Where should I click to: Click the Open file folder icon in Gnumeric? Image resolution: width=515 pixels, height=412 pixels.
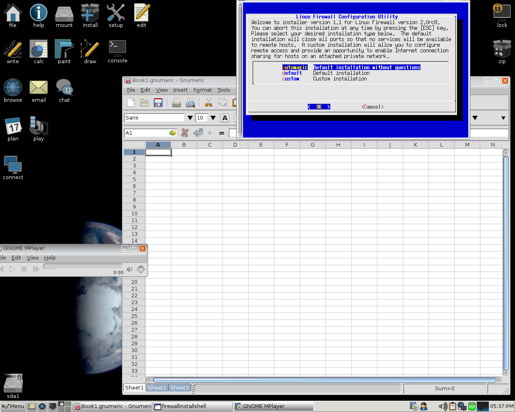[x=144, y=103]
